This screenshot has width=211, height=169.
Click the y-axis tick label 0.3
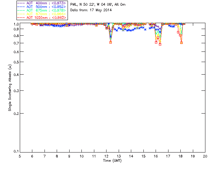point(16,91)
